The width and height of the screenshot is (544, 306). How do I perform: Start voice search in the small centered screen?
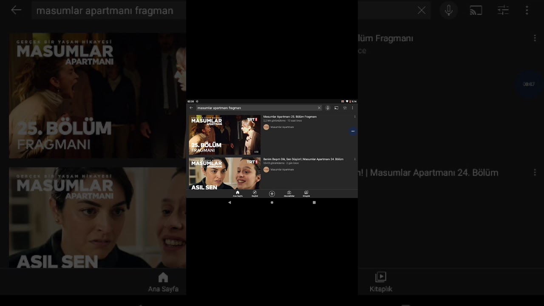pos(328,108)
